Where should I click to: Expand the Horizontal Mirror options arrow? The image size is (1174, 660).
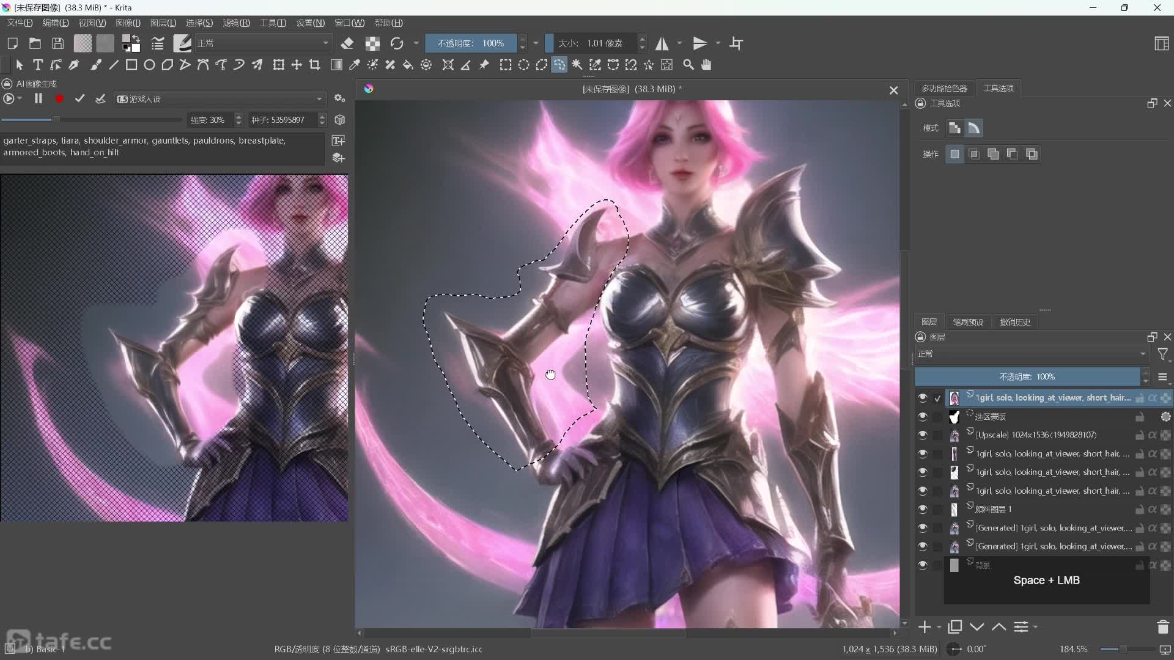[x=679, y=43]
